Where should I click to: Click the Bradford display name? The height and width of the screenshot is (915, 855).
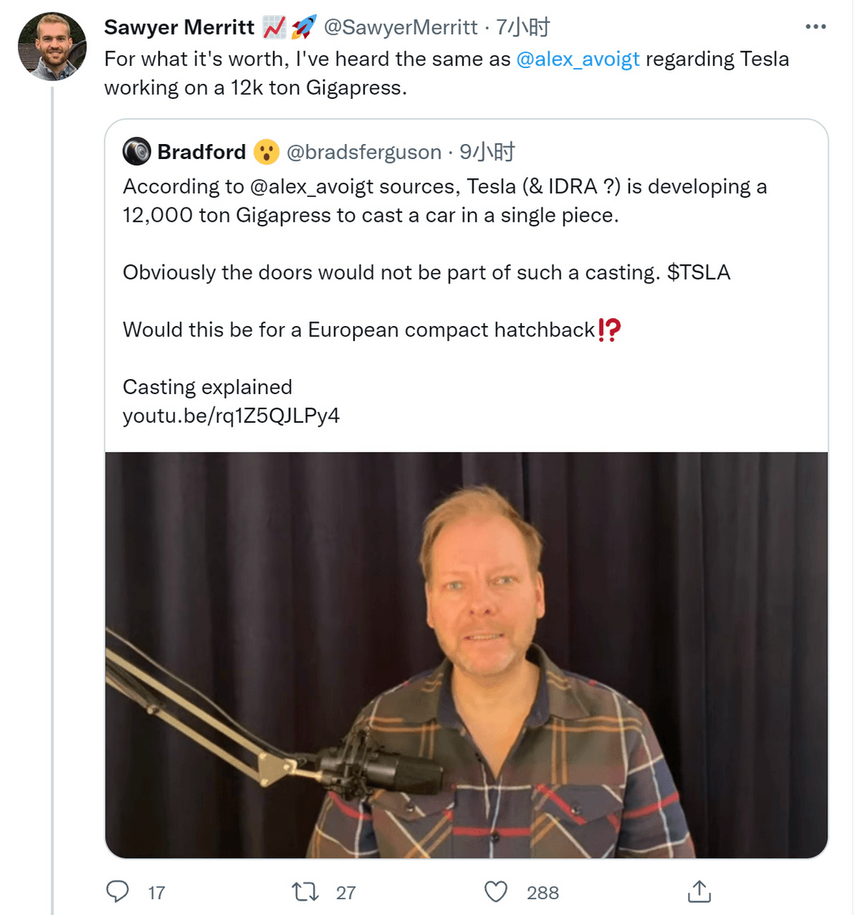click(202, 152)
